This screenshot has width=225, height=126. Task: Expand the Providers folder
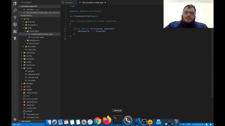tap(32, 47)
